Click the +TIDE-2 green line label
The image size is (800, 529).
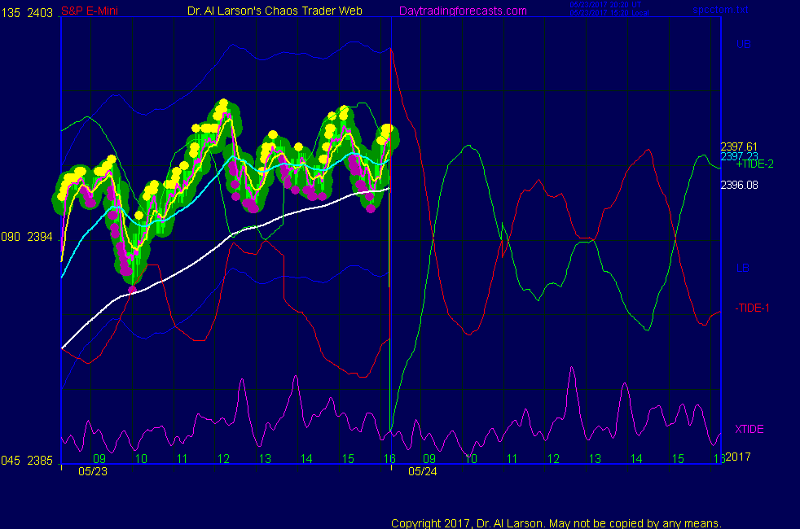[x=754, y=164]
